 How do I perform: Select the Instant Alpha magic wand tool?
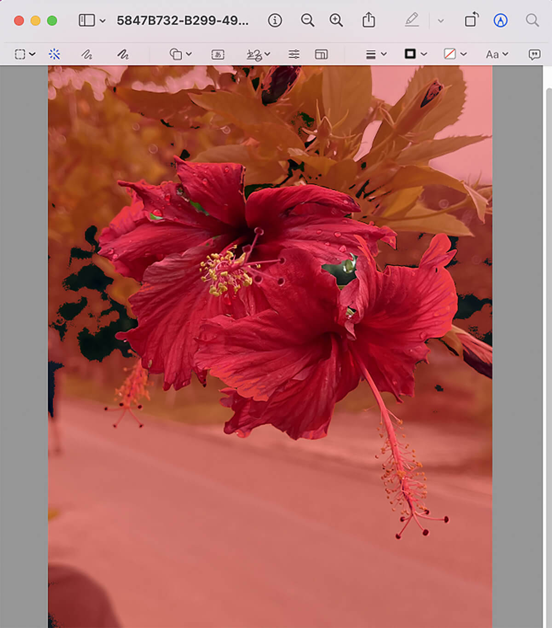click(54, 54)
